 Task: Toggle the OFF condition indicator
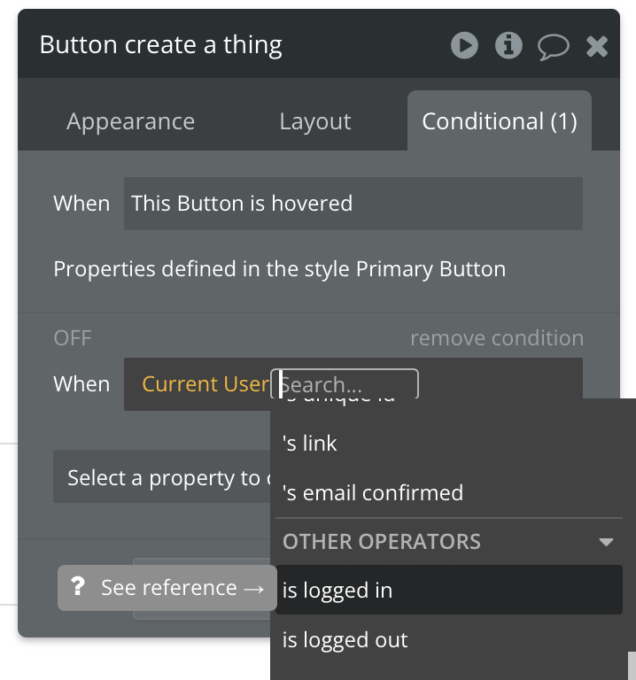click(73, 338)
